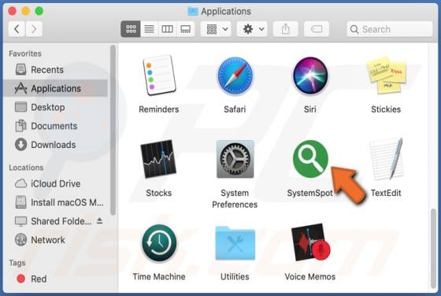Select the Time Machine icon
The image size is (441, 296).
pyautogui.click(x=159, y=243)
